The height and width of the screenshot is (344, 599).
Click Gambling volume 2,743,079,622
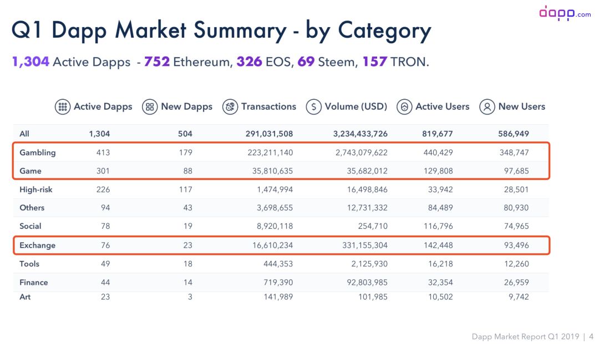tap(362, 152)
